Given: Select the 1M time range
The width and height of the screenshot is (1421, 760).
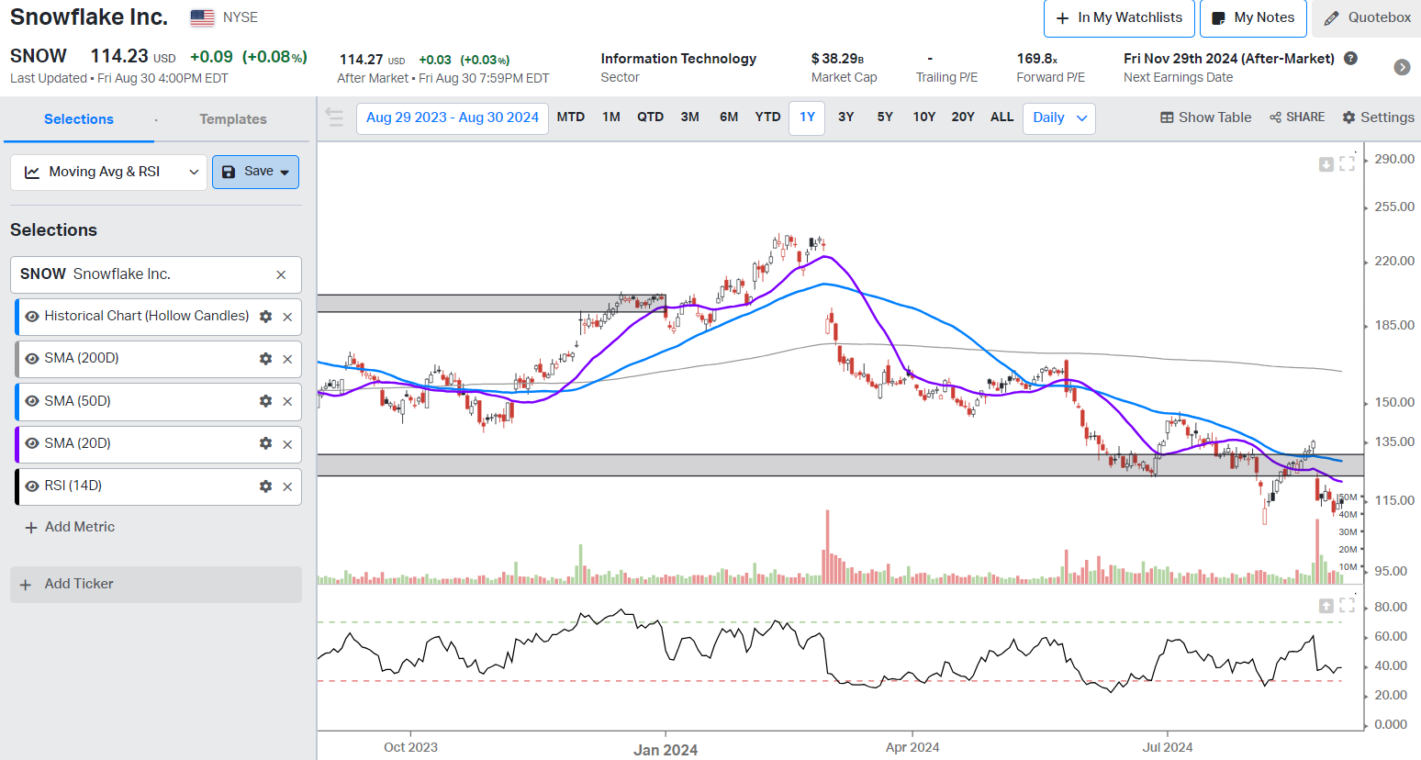Looking at the screenshot, I should point(611,117).
